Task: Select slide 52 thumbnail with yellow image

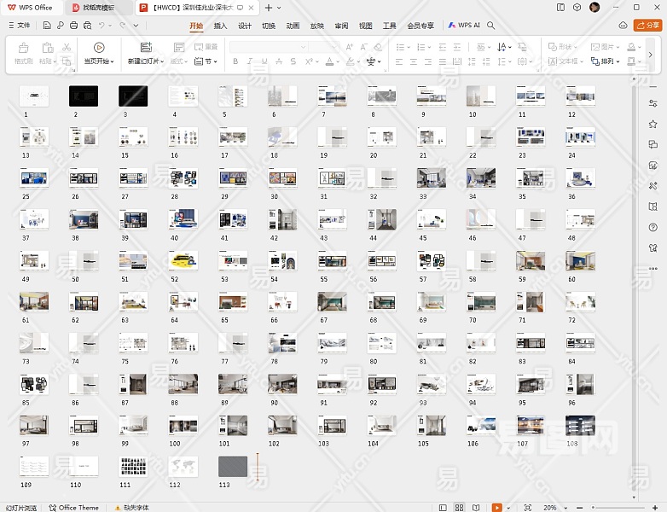Action: point(183,261)
